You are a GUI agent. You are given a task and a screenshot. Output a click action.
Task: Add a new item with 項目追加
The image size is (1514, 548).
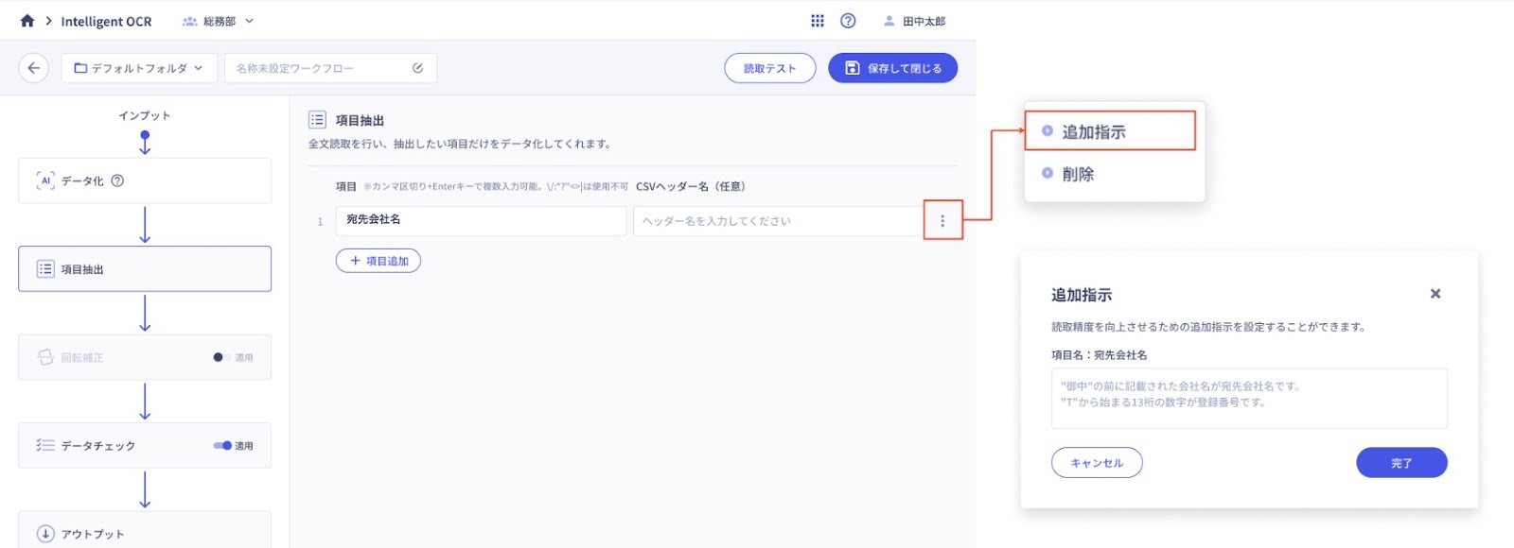(x=378, y=261)
